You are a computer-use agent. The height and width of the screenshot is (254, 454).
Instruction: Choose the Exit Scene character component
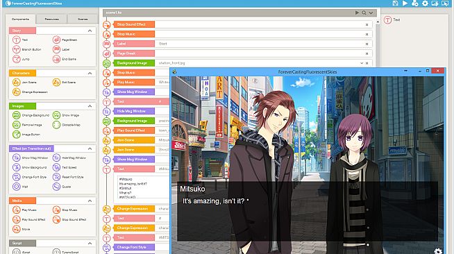(64, 82)
